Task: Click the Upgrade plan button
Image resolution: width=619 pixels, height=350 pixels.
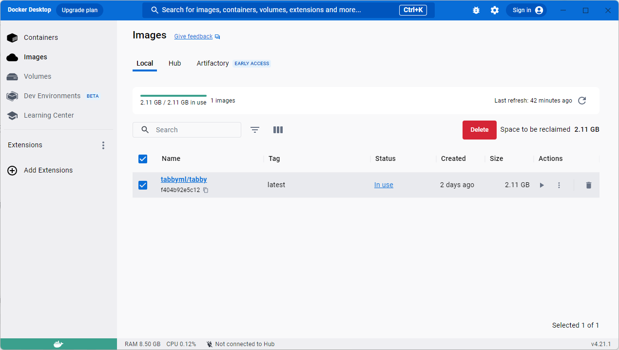Action: 79,10
